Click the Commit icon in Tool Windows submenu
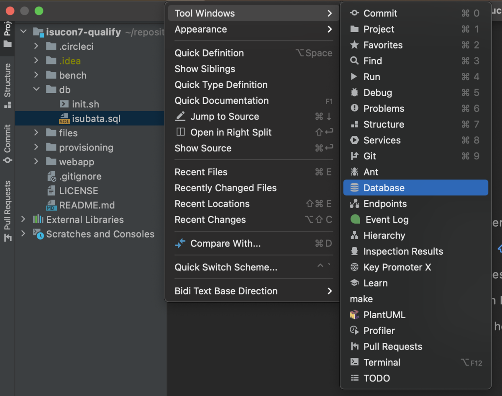Viewport: 502px width, 396px height. point(354,13)
